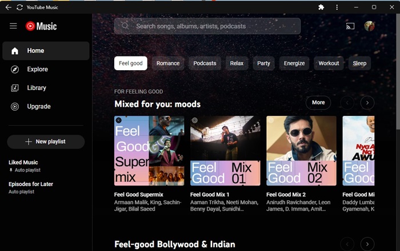Screen dimensions: 400x251
Task: Toggle the hamburger sidebar menu
Action: coord(13,26)
